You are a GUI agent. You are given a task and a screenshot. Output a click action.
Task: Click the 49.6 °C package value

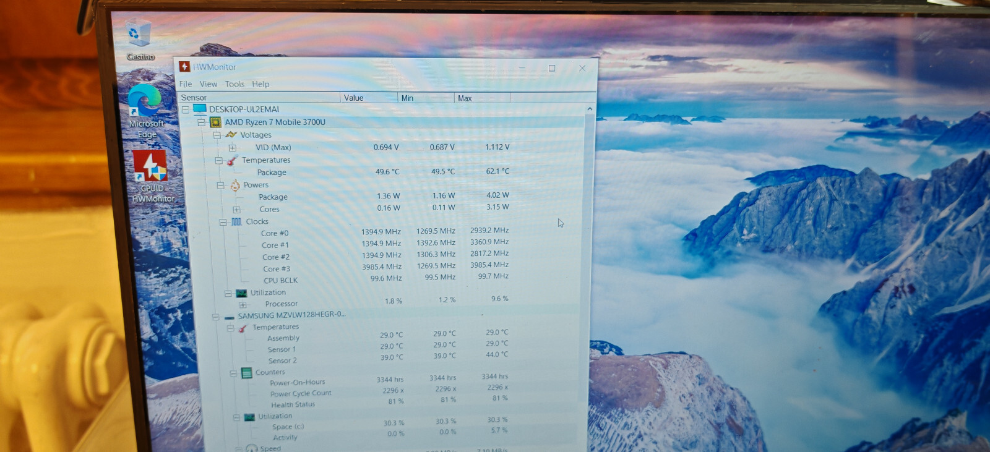click(387, 172)
